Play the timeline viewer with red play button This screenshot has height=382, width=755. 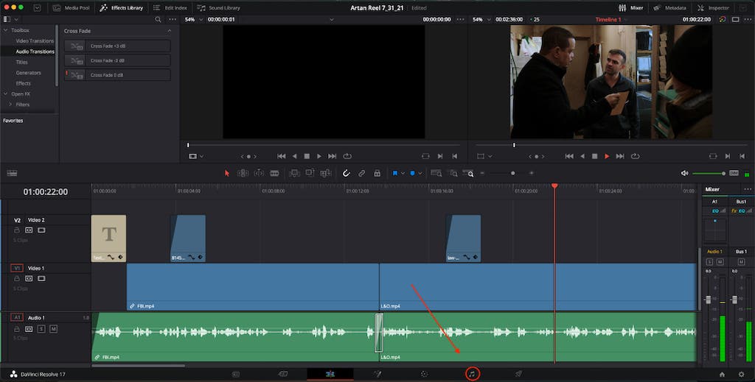tap(607, 156)
